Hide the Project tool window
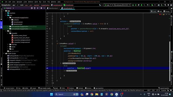This screenshot has width=173, height=97. click(x=44, y=8)
